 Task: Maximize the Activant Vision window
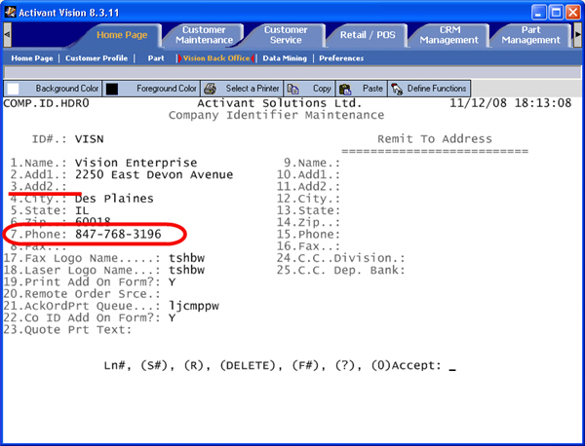point(556,13)
